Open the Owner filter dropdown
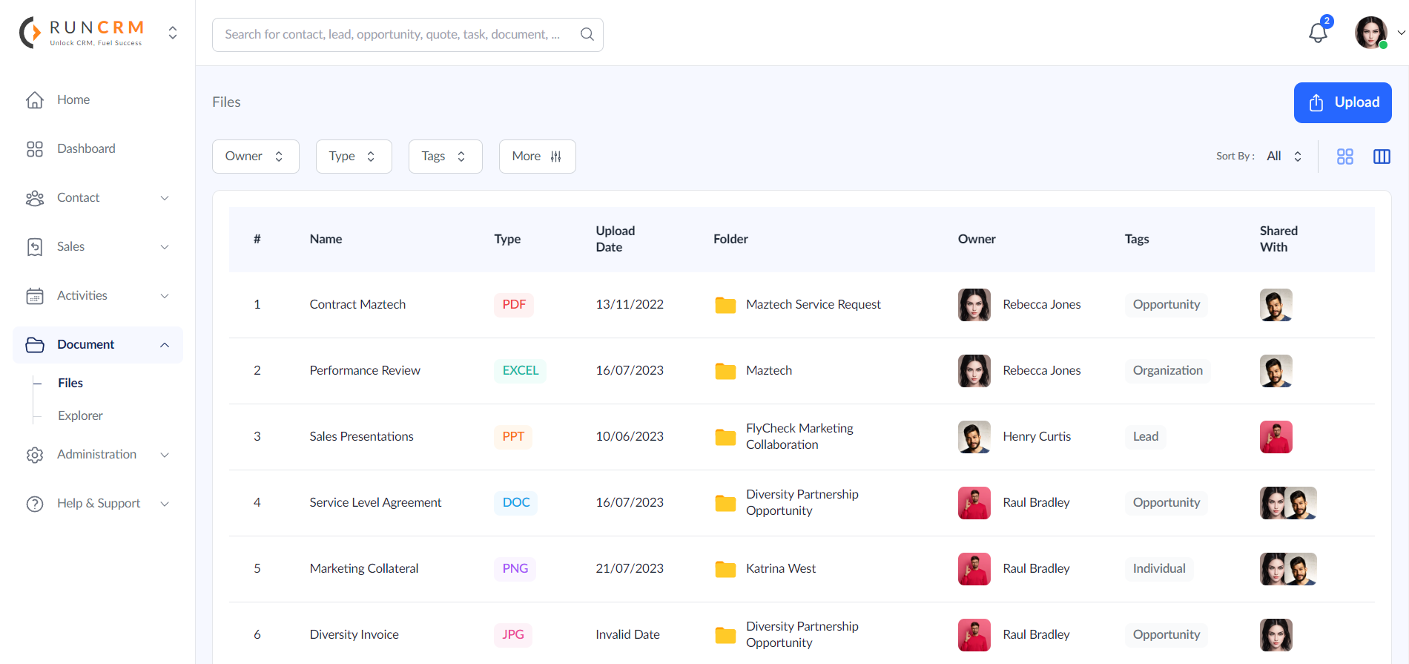1409x664 pixels. point(255,157)
